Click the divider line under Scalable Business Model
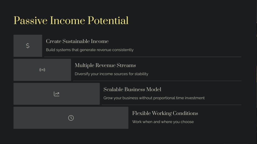 171,105
